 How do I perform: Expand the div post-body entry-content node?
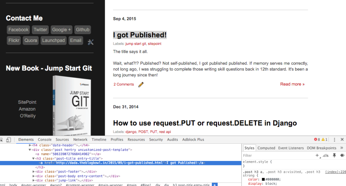coord(33,176)
